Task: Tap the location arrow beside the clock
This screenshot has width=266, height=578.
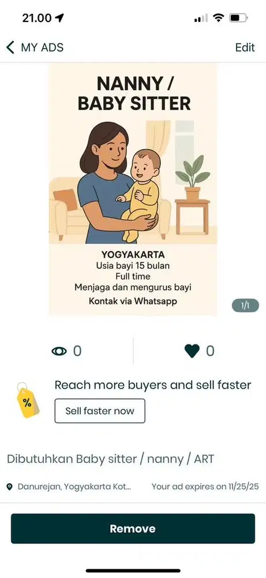Action: tap(59, 18)
